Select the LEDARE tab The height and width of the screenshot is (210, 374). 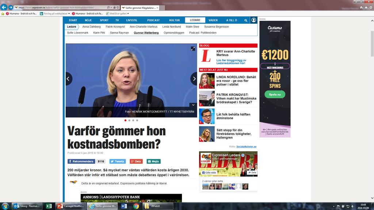tap(195, 20)
